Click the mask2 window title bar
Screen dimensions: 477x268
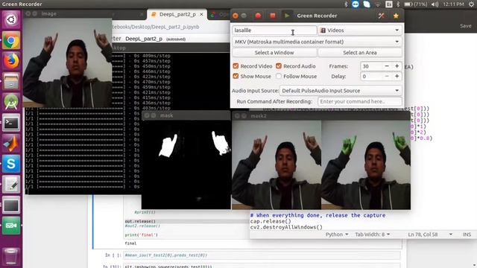pos(321,116)
